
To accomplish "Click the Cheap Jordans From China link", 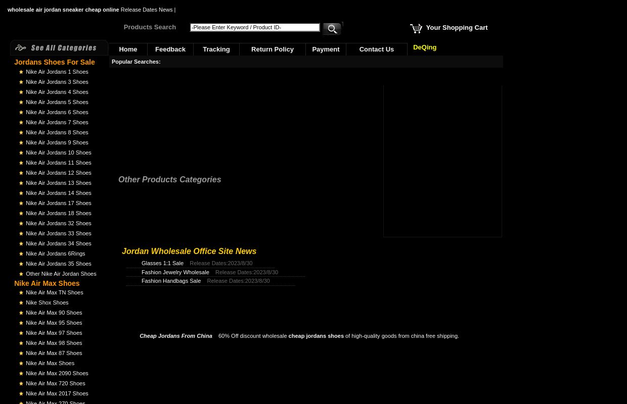I will [176, 336].
